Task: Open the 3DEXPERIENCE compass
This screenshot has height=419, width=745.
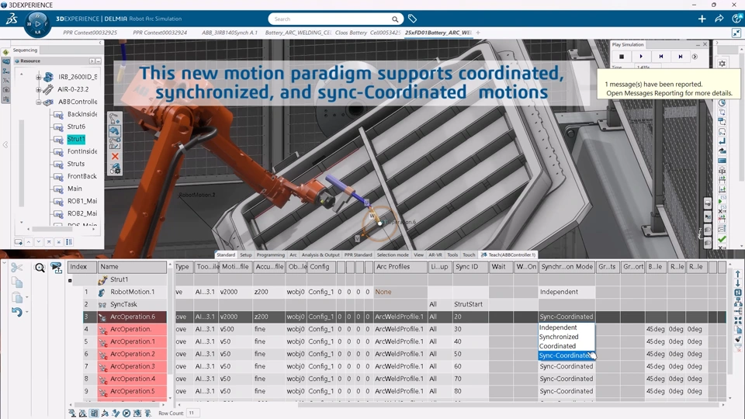Action: pyautogui.click(x=37, y=24)
